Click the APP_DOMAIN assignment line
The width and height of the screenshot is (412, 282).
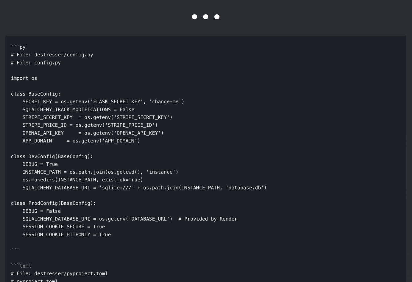(x=81, y=141)
